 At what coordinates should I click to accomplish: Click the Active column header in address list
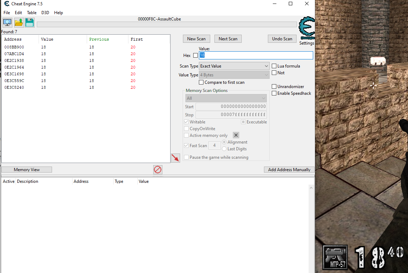click(8, 181)
